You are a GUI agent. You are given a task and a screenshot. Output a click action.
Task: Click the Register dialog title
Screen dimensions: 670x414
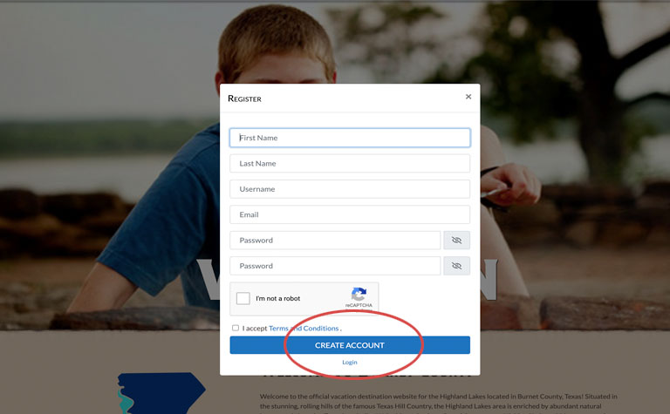pyautogui.click(x=244, y=98)
